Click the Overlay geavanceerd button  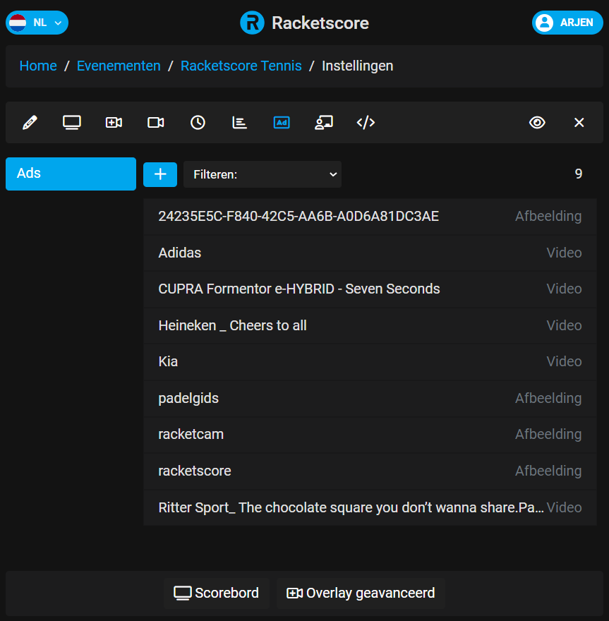coord(361,593)
